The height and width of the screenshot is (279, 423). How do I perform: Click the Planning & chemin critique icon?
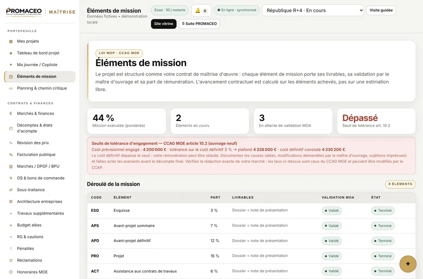(x=11, y=88)
